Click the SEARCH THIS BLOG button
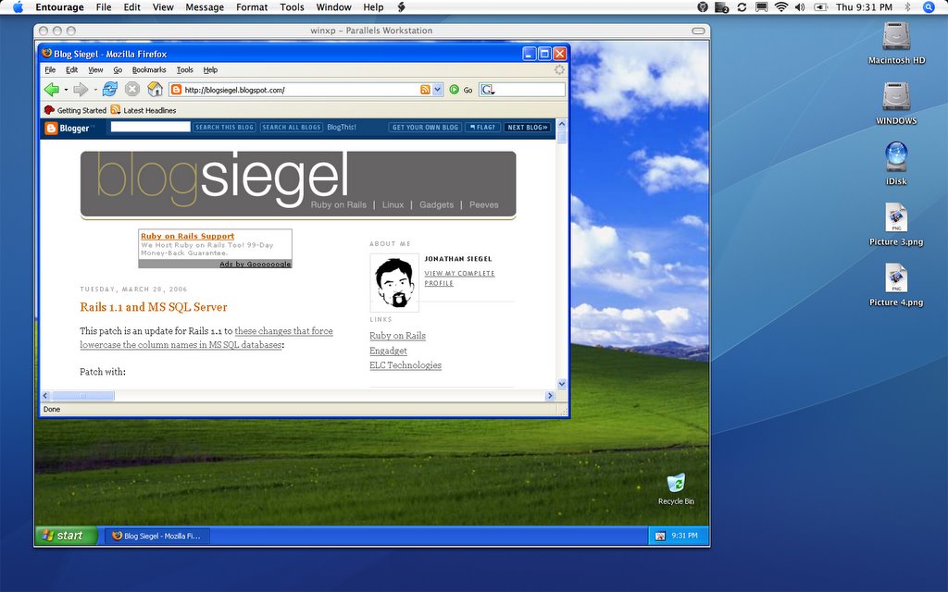 tap(224, 128)
